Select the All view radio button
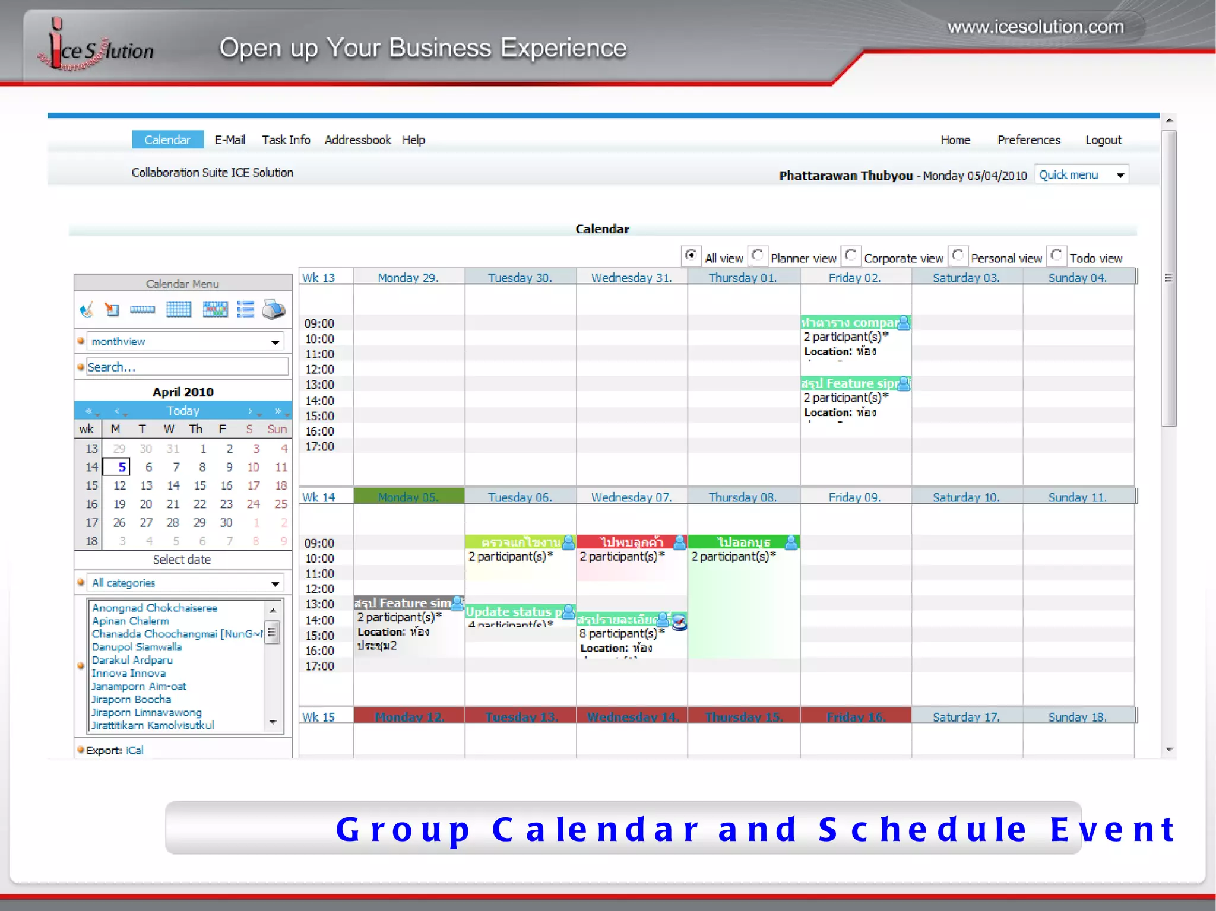The width and height of the screenshot is (1216, 911). pos(691,256)
